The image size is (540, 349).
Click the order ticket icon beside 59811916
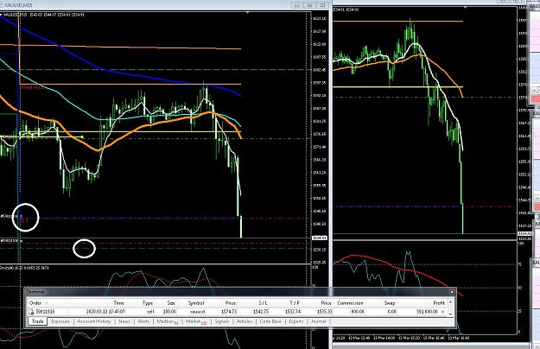(31, 312)
